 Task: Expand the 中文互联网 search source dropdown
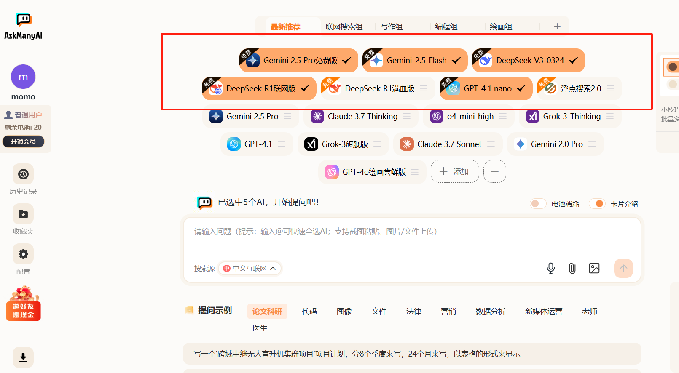coord(250,268)
